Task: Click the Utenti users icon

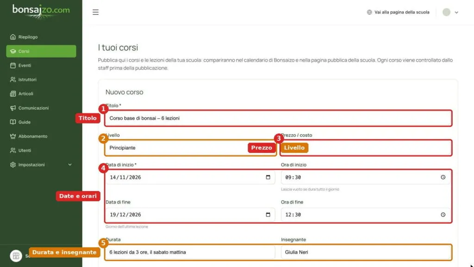Action: pyautogui.click(x=12, y=150)
